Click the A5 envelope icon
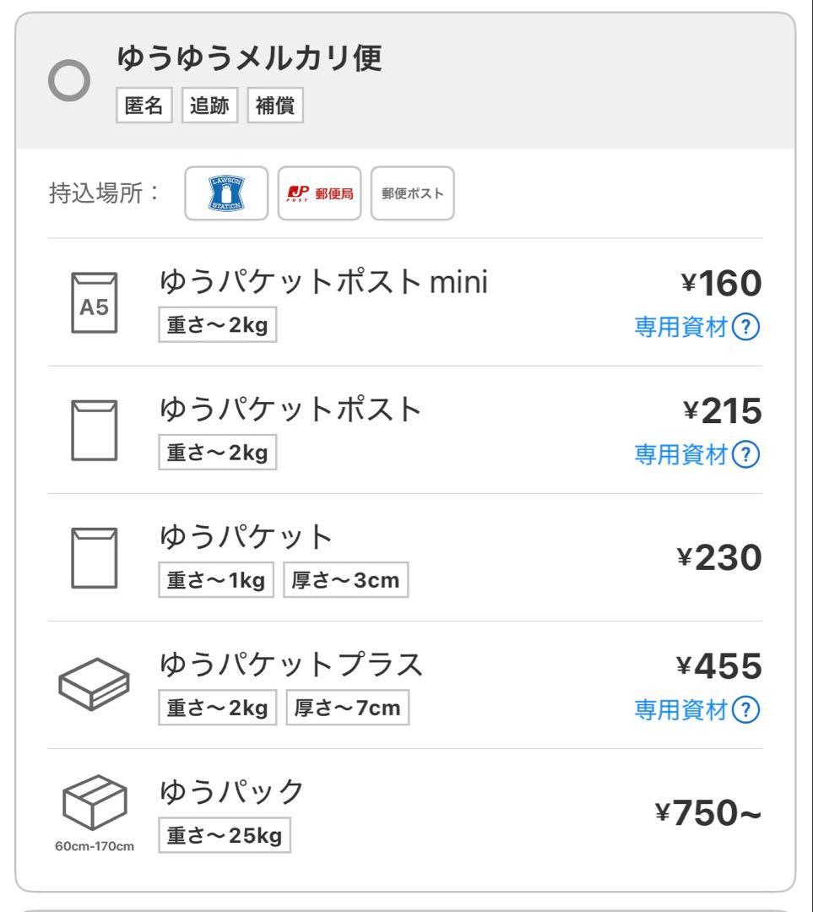 click(x=95, y=304)
